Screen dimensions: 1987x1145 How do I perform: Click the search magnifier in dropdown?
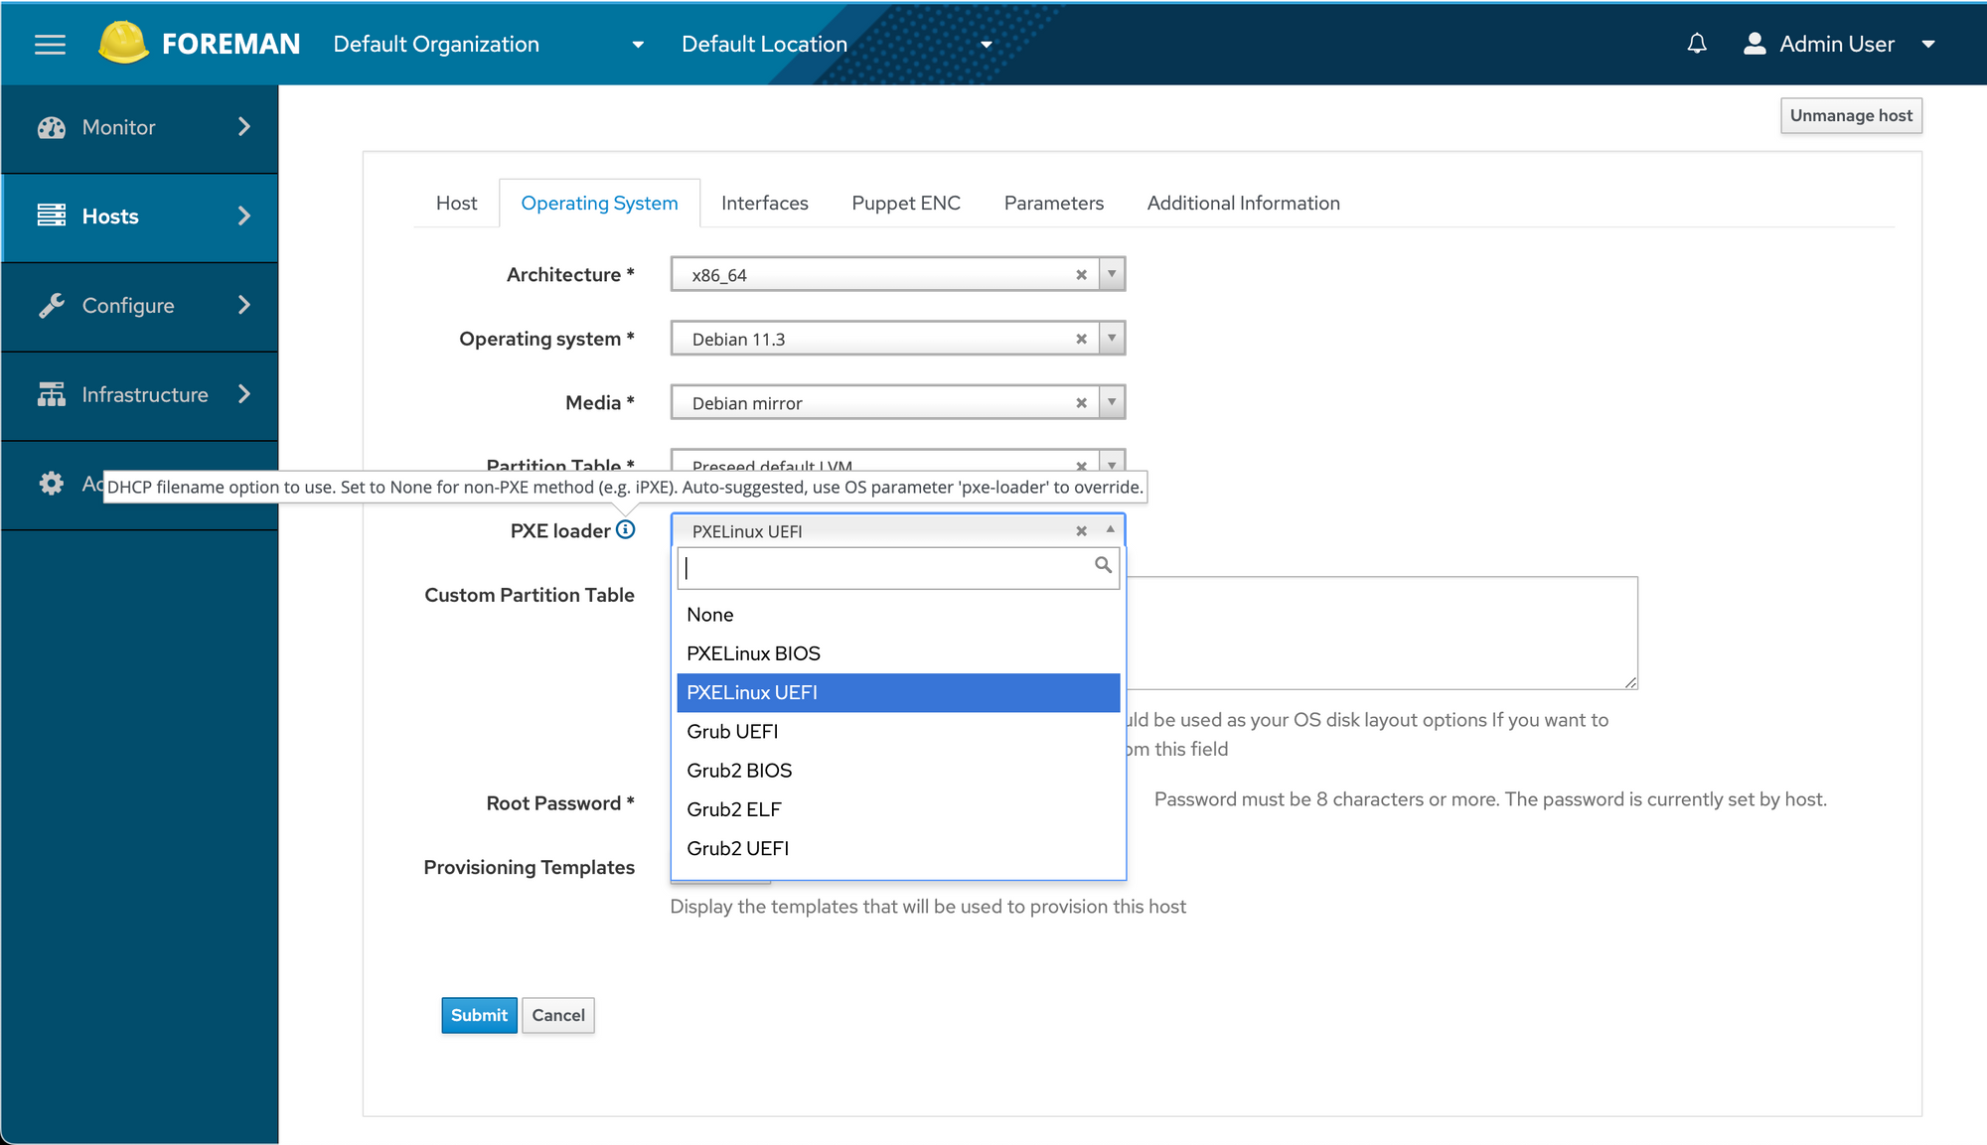[1103, 565]
